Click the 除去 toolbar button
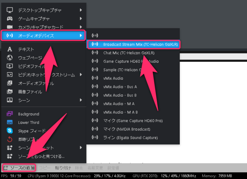 [79, 168]
